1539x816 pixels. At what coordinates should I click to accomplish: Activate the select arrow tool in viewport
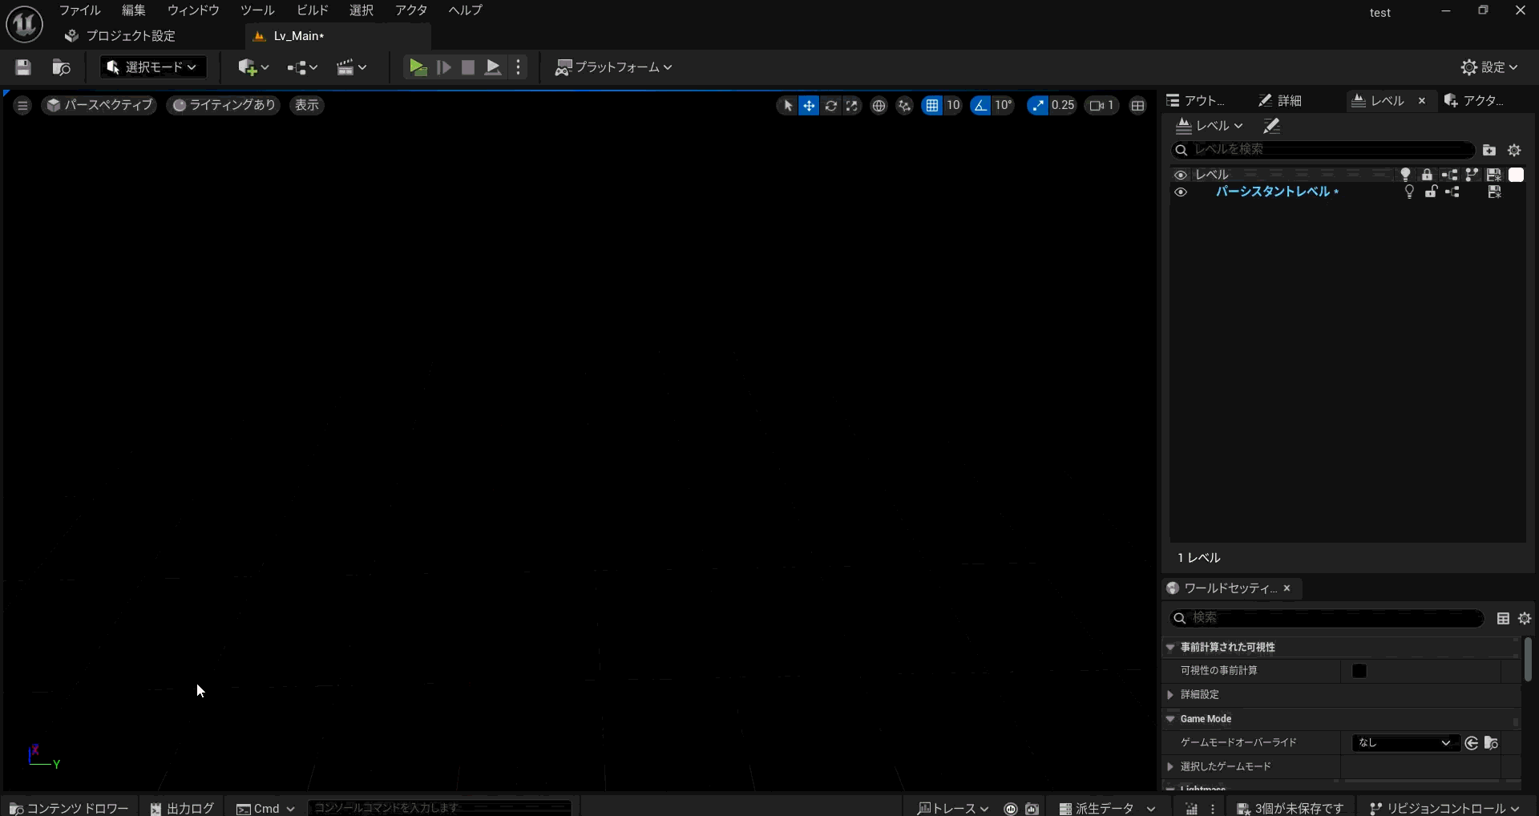[x=788, y=106]
